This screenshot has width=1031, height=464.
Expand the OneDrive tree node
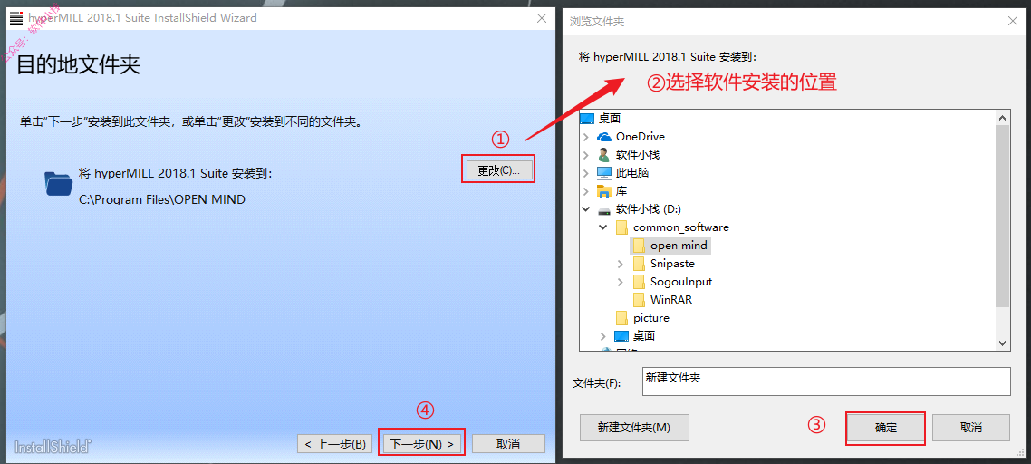pyautogui.click(x=586, y=137)
